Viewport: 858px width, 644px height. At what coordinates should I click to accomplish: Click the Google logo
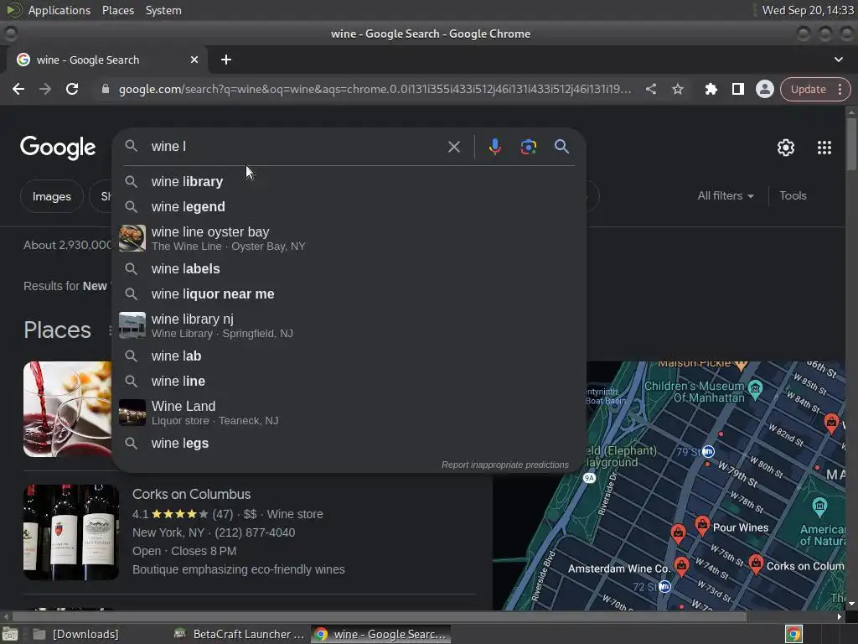(x=58, y=148)
